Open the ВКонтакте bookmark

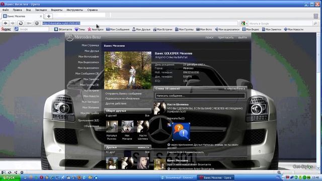click(63, 29)
